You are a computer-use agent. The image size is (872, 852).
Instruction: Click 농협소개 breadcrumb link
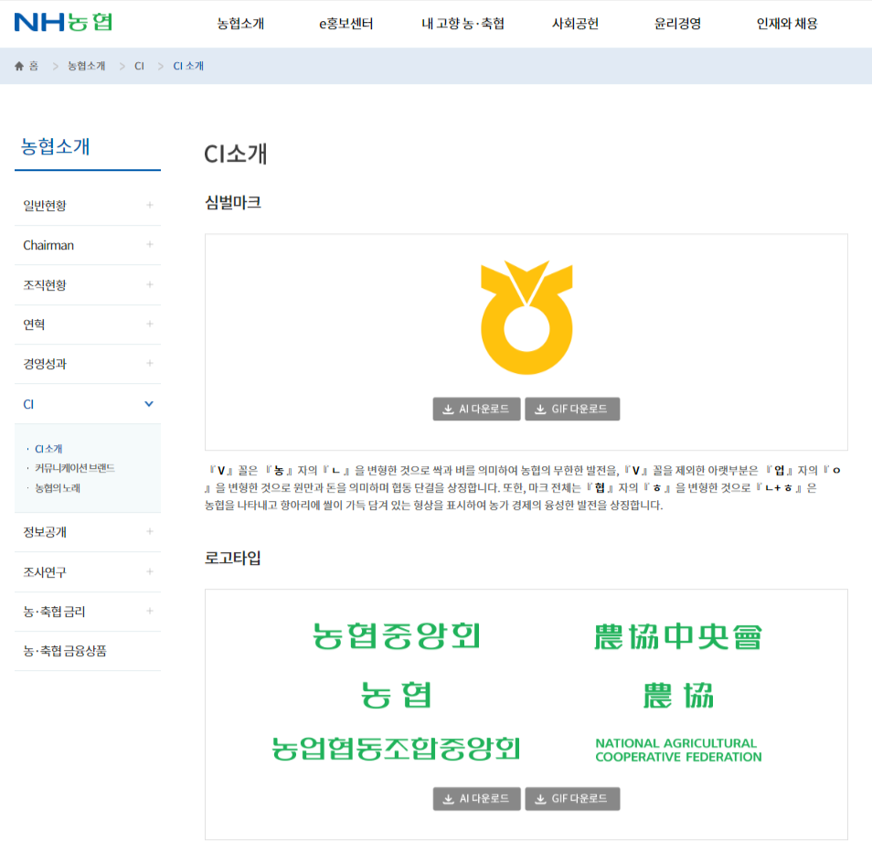tap(86, 66)
